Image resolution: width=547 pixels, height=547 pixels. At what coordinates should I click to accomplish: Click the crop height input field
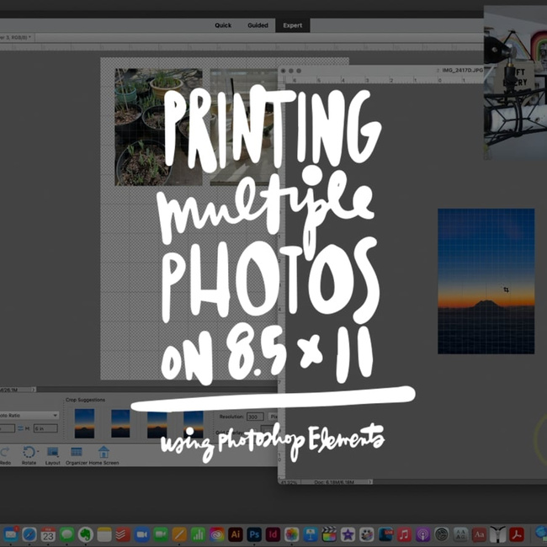coord(44,428)
